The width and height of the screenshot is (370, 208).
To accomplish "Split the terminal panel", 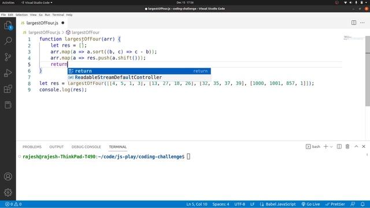I will 339,146.
